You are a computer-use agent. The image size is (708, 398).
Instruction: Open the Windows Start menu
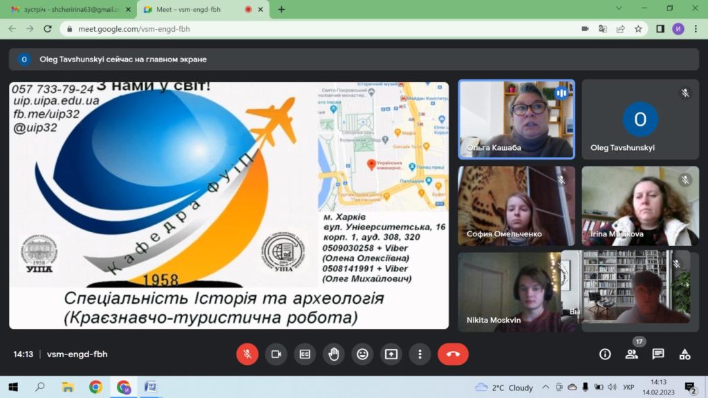click(x=13, y=387)
